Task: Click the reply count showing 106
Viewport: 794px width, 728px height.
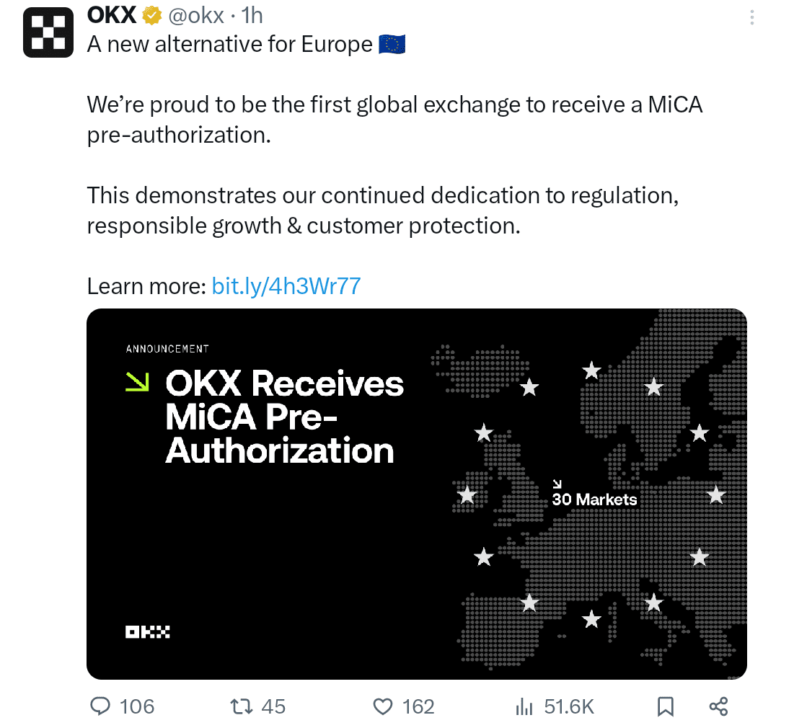Action: (136, 707)
